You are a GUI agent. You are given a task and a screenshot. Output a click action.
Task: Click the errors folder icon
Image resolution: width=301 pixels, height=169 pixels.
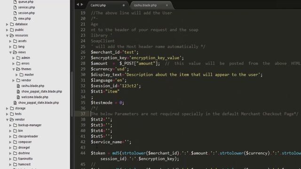[x=18, y=63]
